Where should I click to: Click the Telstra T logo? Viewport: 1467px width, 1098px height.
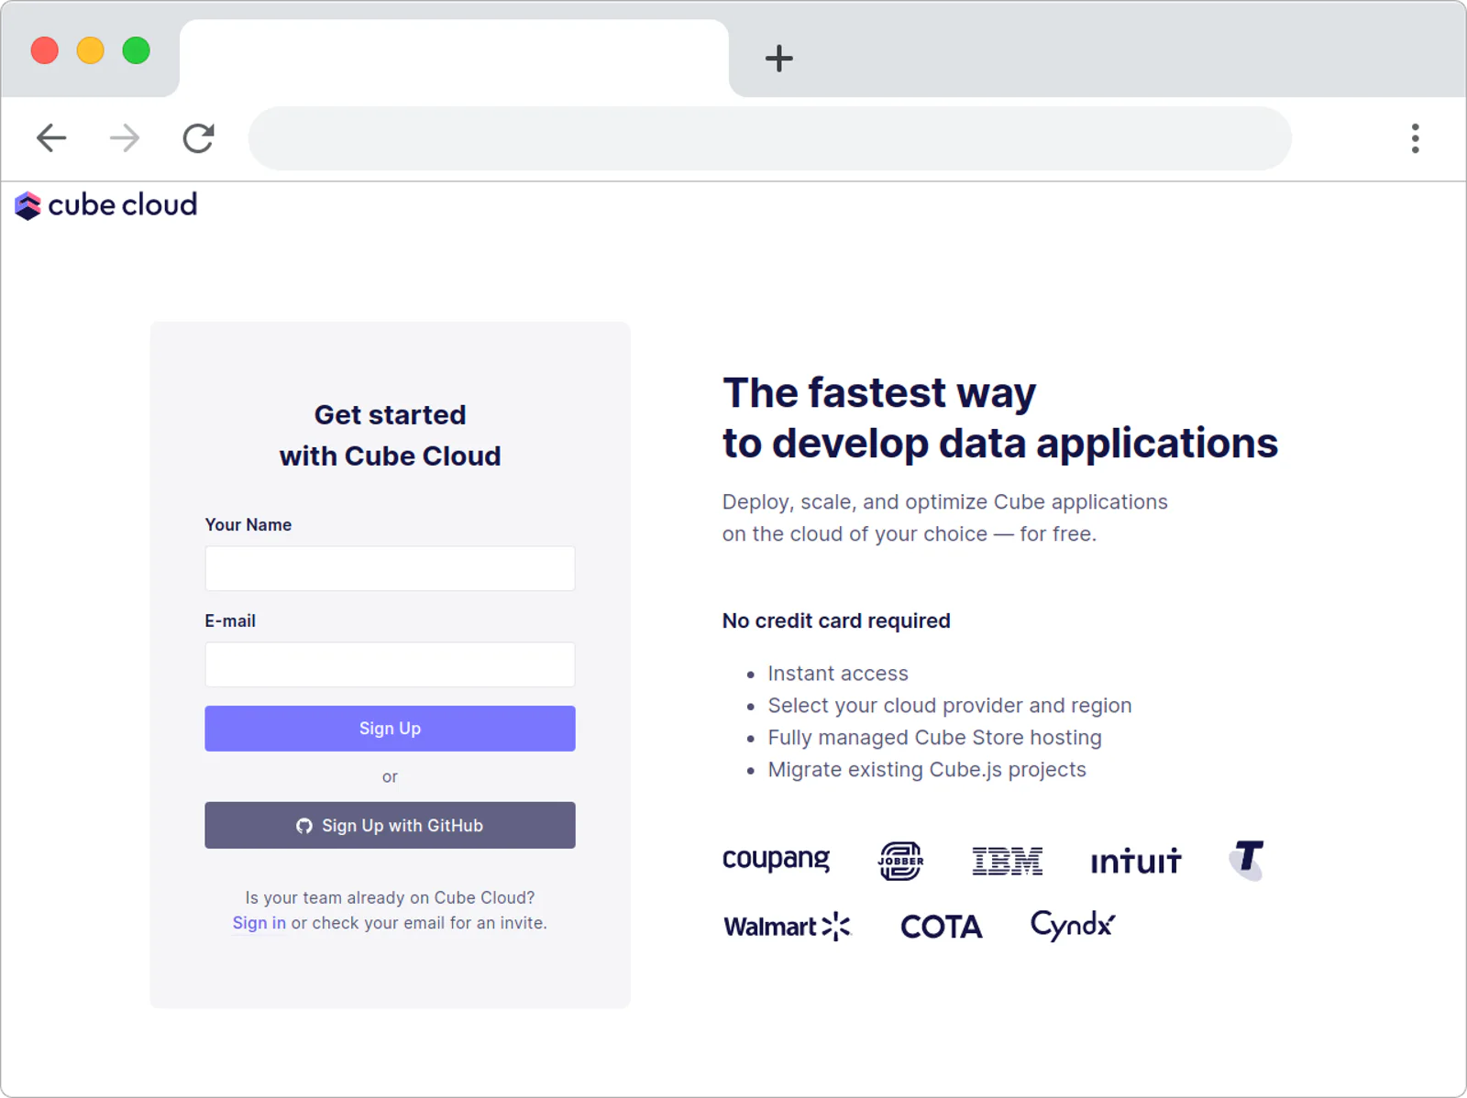pos(1247,860)
